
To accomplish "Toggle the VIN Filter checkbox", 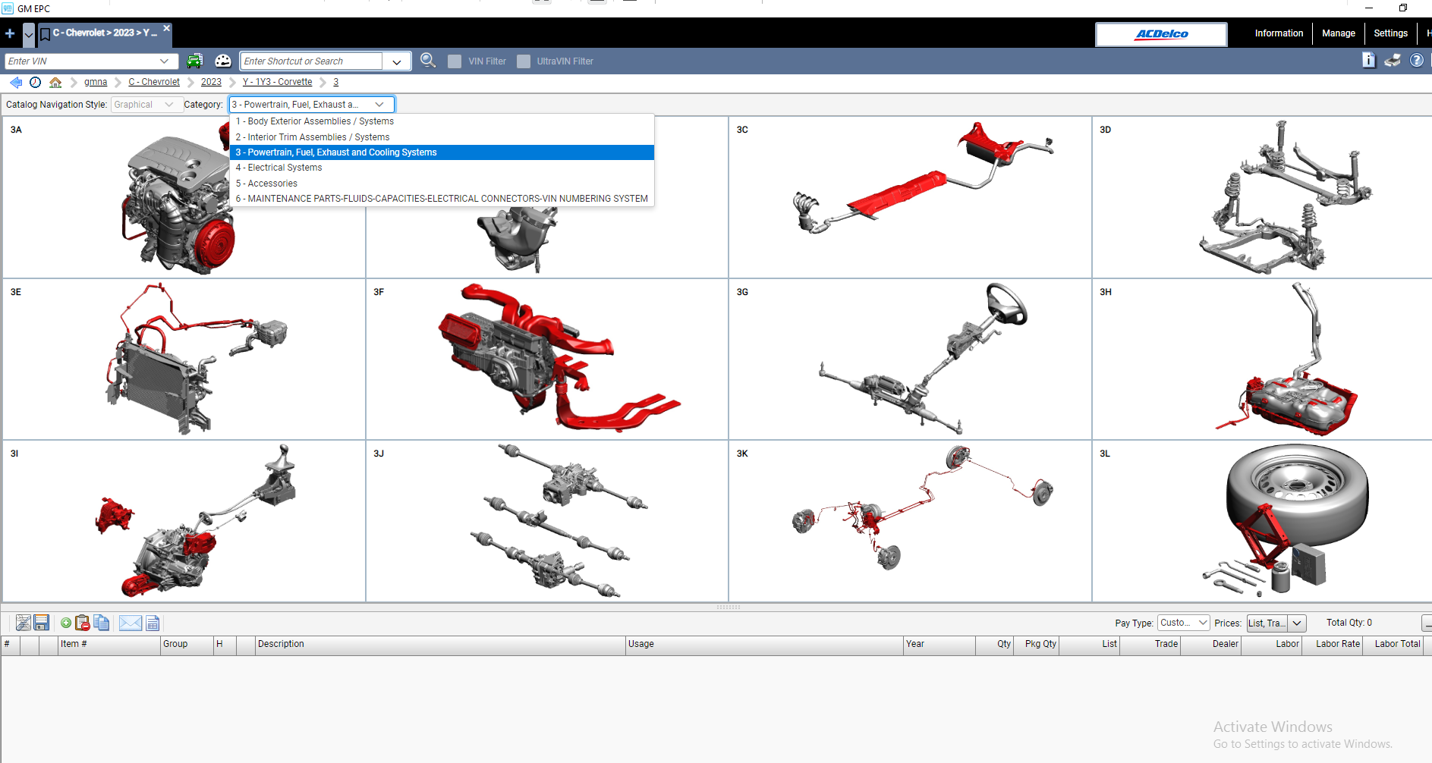I will point(455,61).
